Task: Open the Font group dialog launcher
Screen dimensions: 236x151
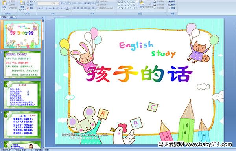Action: pyautogui.click(x=70, y=13)
